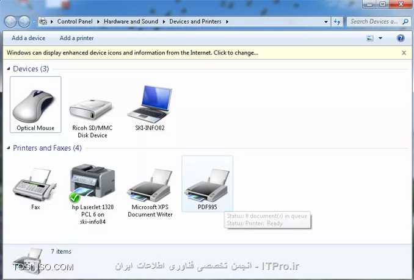This screenshot has height=280, width=414.
Task: Expand the arrow after Hardware and Sound
Action: pyautogui.click(x=164, y=21)
